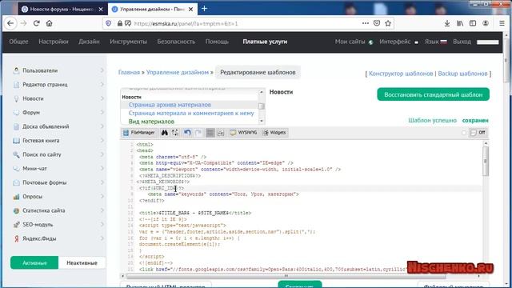Tick the checkbox beside the Off switch
The height and width of the screenshot is (288, 512).
pyautogui.click(x=464, y=133)
